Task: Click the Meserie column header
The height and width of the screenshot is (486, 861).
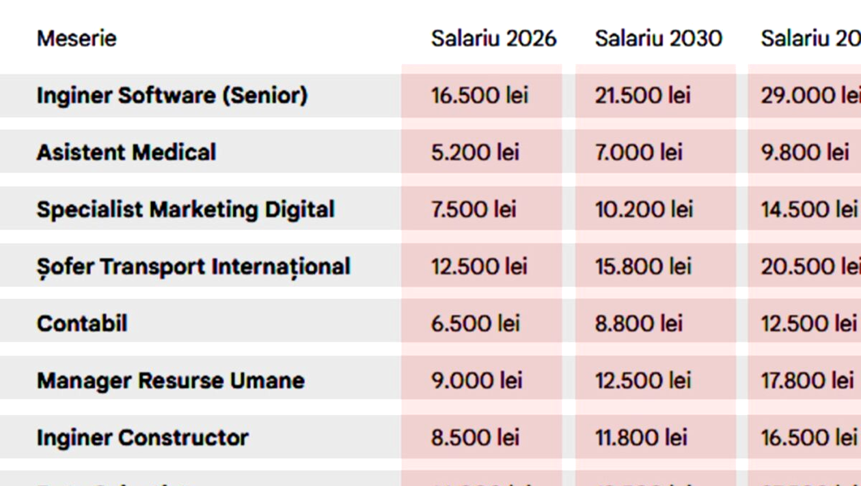Action: (x=77, y=38)
